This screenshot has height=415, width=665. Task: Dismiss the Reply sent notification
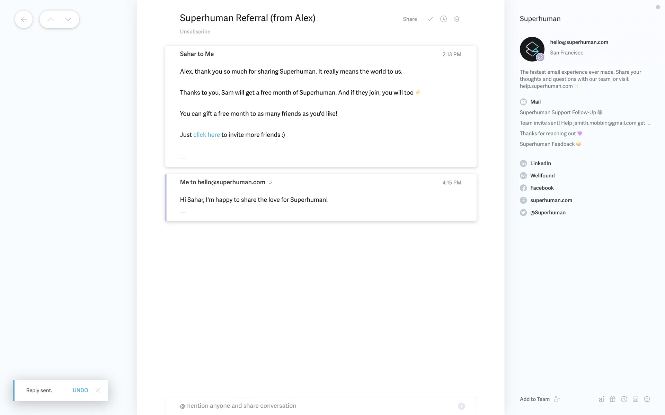pyautogui.click(x=98, y=390)
